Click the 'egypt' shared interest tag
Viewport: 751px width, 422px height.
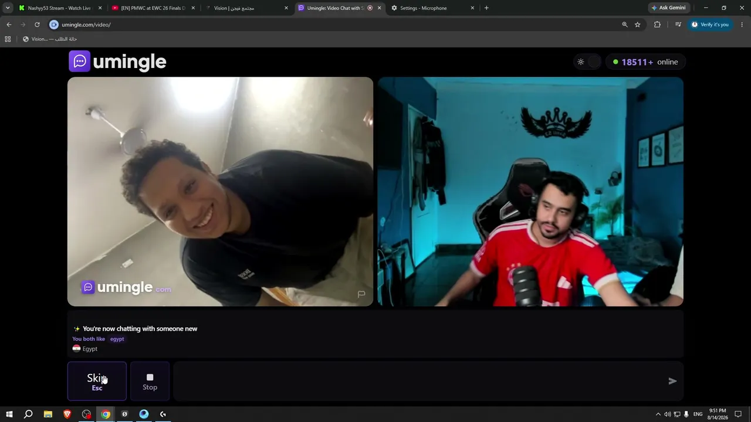(x=117, y=339)
